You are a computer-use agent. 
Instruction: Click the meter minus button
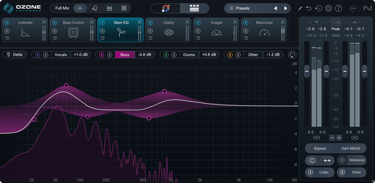(x=332, y=138)
